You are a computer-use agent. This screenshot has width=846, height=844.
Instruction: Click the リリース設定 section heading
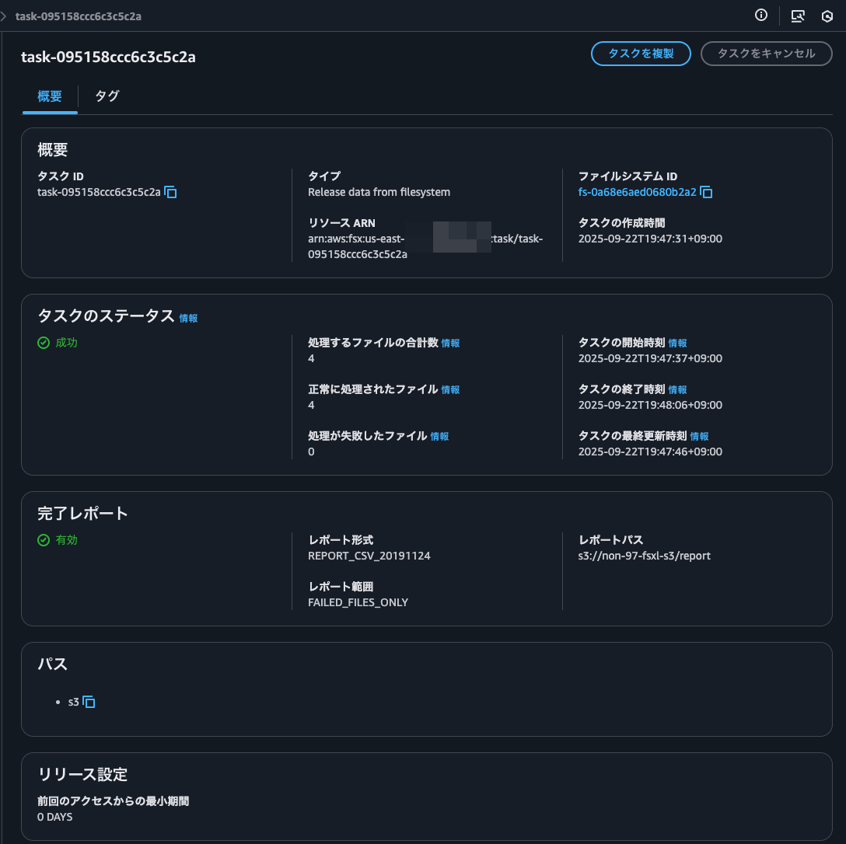point(82,774)
